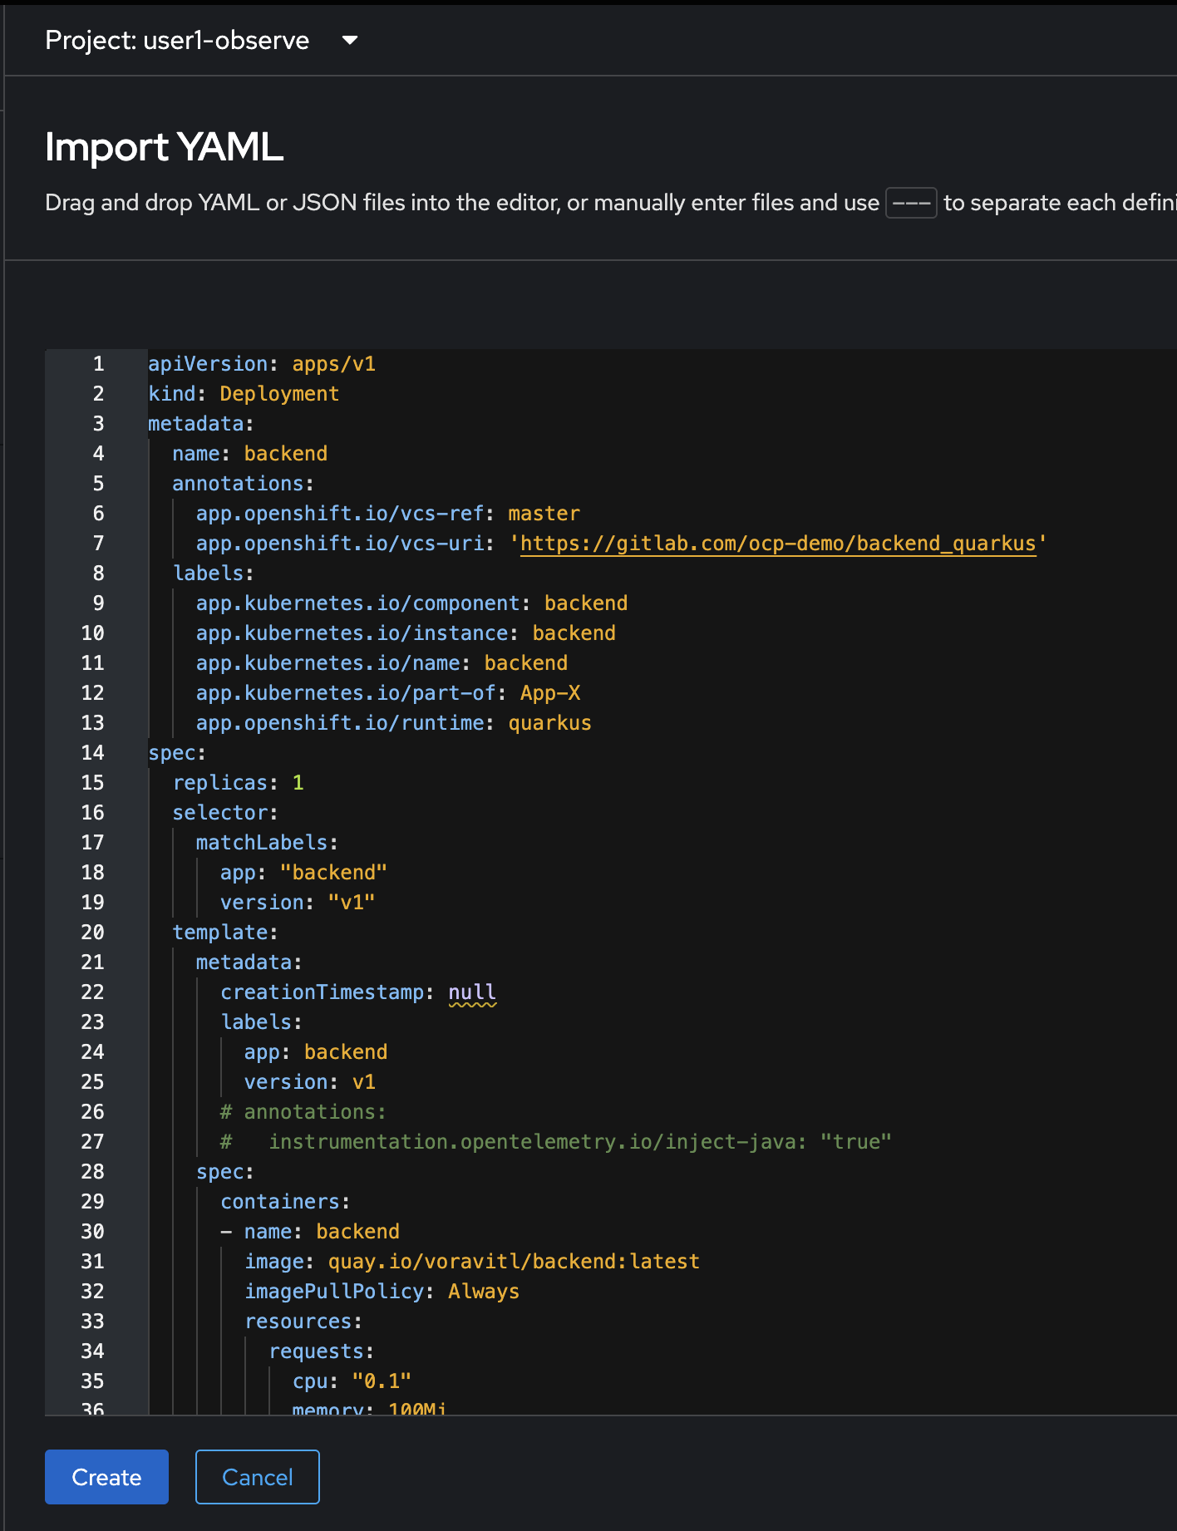The height and width of the screenshot is (1531, 1177).
Task: Click the 'resources:' key
Action: pos(303,1322)
